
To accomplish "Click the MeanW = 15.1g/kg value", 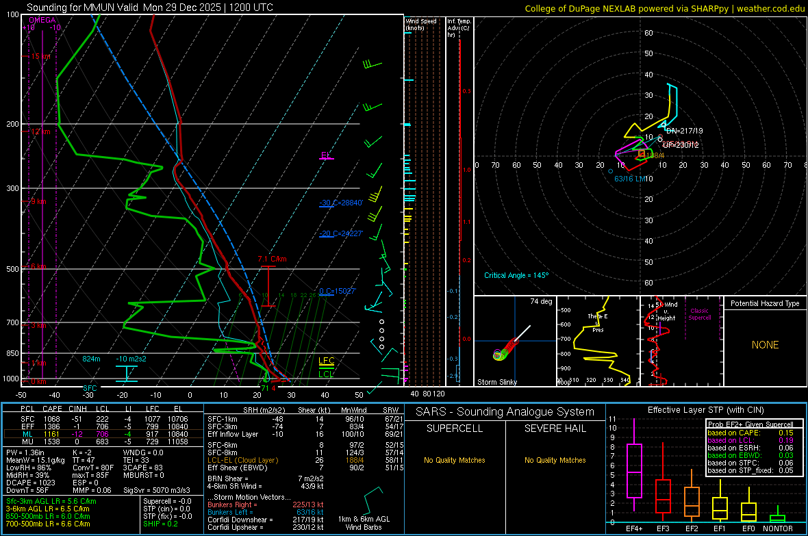I will [x=36, y=460].
